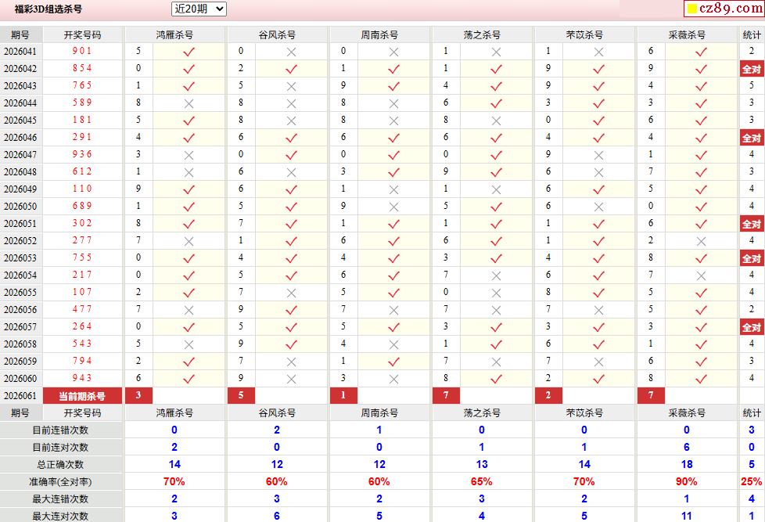Click the 目前连对次数 row label

click(60, 448)
